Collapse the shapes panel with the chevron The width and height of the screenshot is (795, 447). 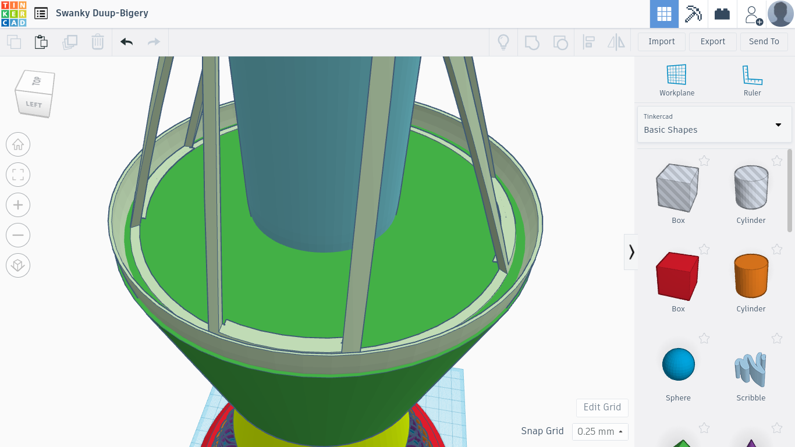(631, 251)
